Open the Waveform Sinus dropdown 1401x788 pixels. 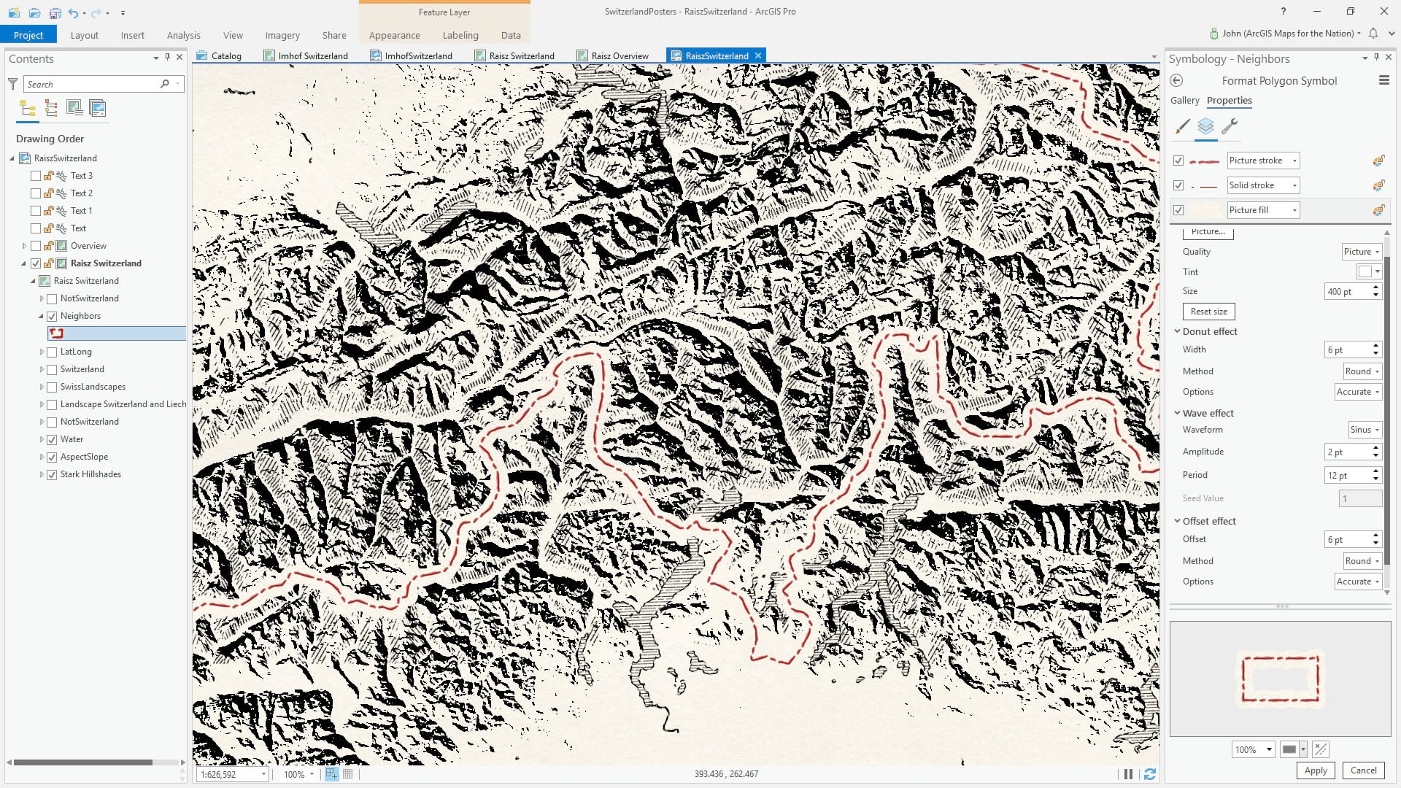pos(1365,430)
